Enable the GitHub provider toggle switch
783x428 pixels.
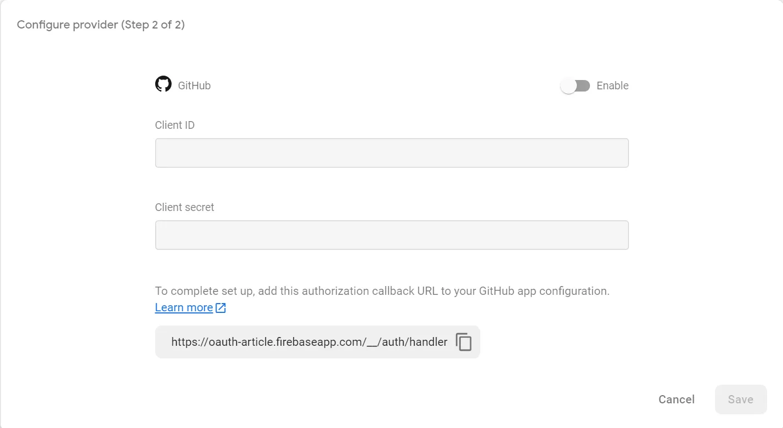[x=575, y=86]
